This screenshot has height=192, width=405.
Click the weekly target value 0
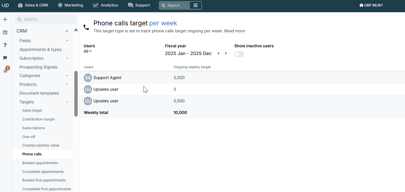pos(175,89)
